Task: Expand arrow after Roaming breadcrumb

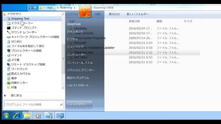Action: (75, 8)
